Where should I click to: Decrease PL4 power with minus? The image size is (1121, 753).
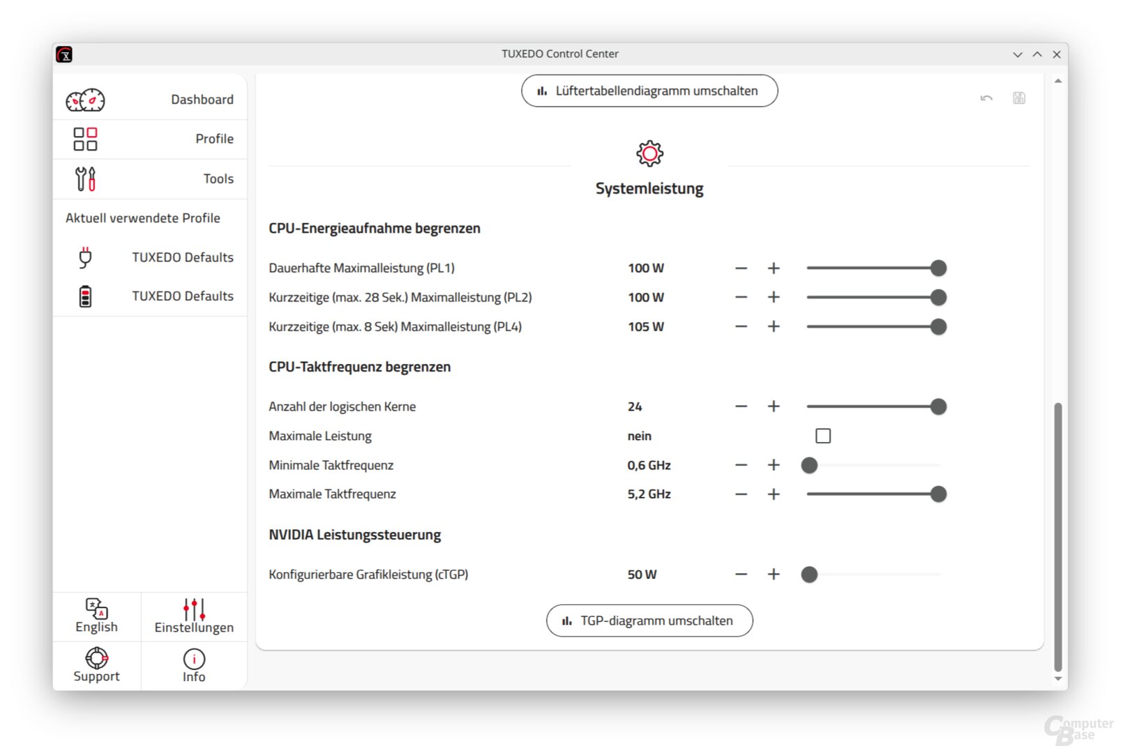741,326
